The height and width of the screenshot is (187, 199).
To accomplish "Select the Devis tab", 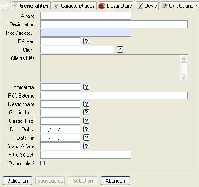I will [147, 6].
